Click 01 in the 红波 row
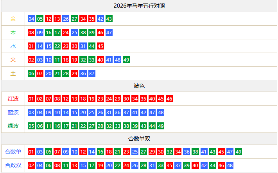This screenshot has height=173, width=278. pyautogui.click(x=31, y=99)
